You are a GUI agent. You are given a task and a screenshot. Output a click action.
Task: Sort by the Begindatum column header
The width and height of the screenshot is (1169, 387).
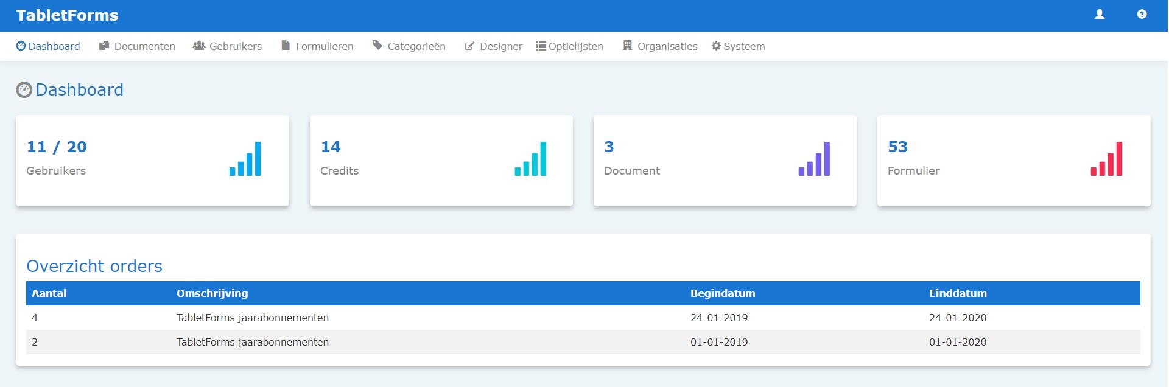tap(723, 293)
